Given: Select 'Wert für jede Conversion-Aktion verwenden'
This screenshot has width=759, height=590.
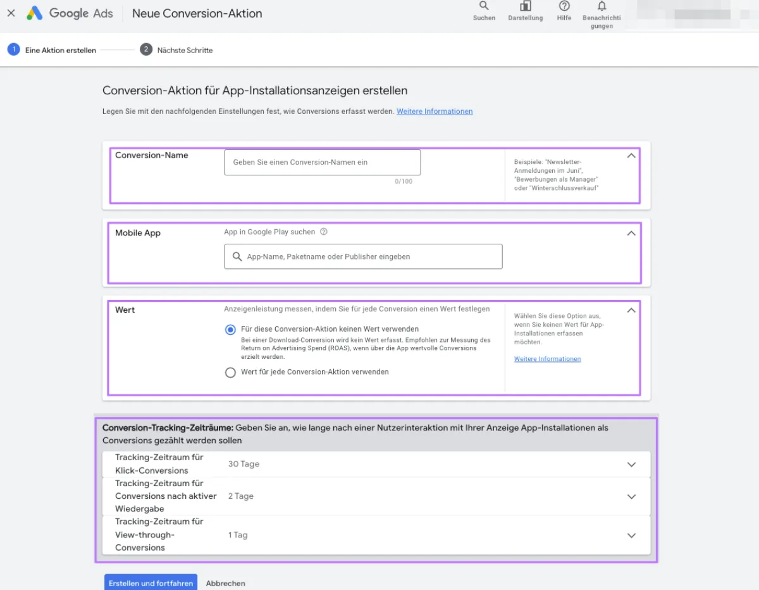Looking at the screenshot, I should point(230,372).
